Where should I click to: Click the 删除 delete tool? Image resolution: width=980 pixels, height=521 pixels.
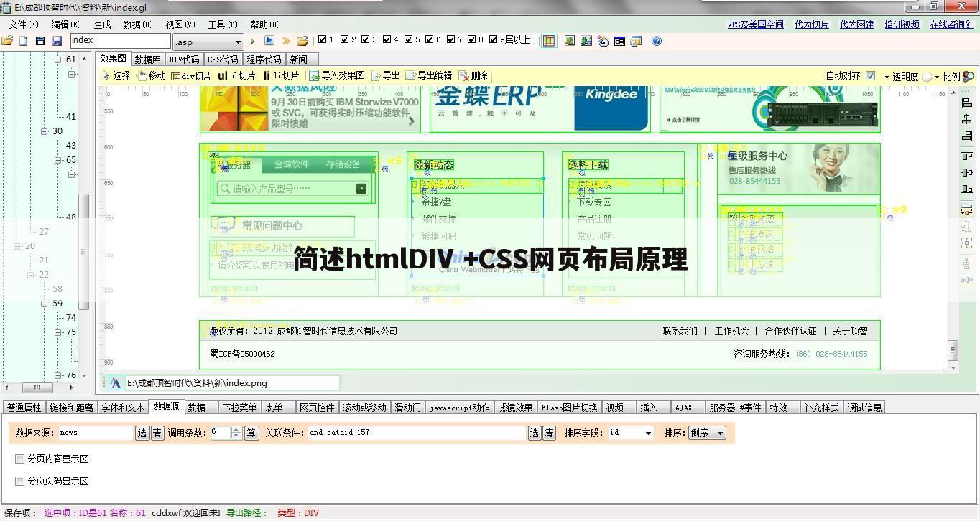[473, 75]
